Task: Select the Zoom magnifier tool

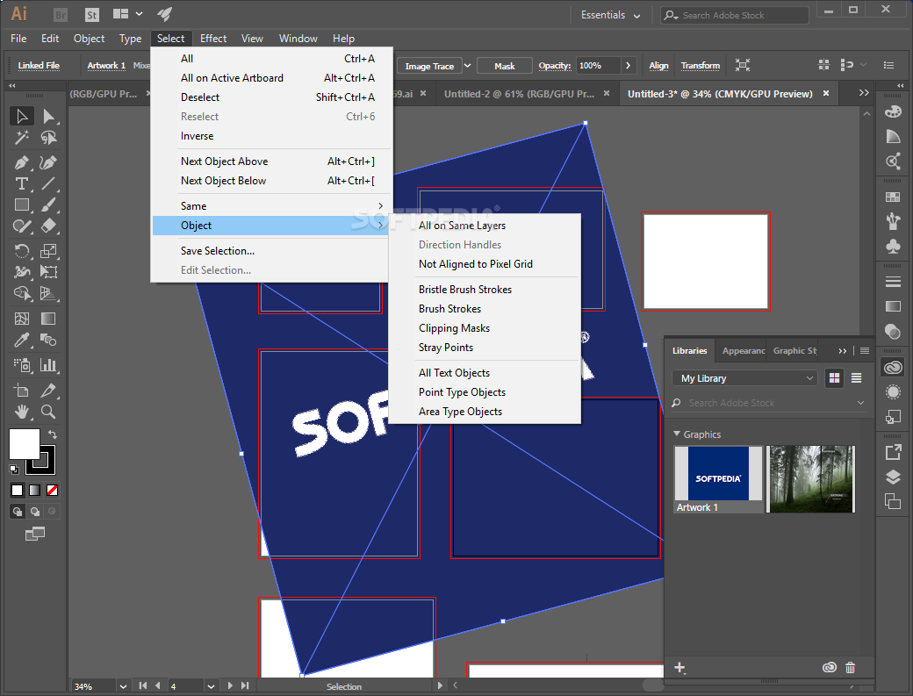Action: [x=49, y=411]
